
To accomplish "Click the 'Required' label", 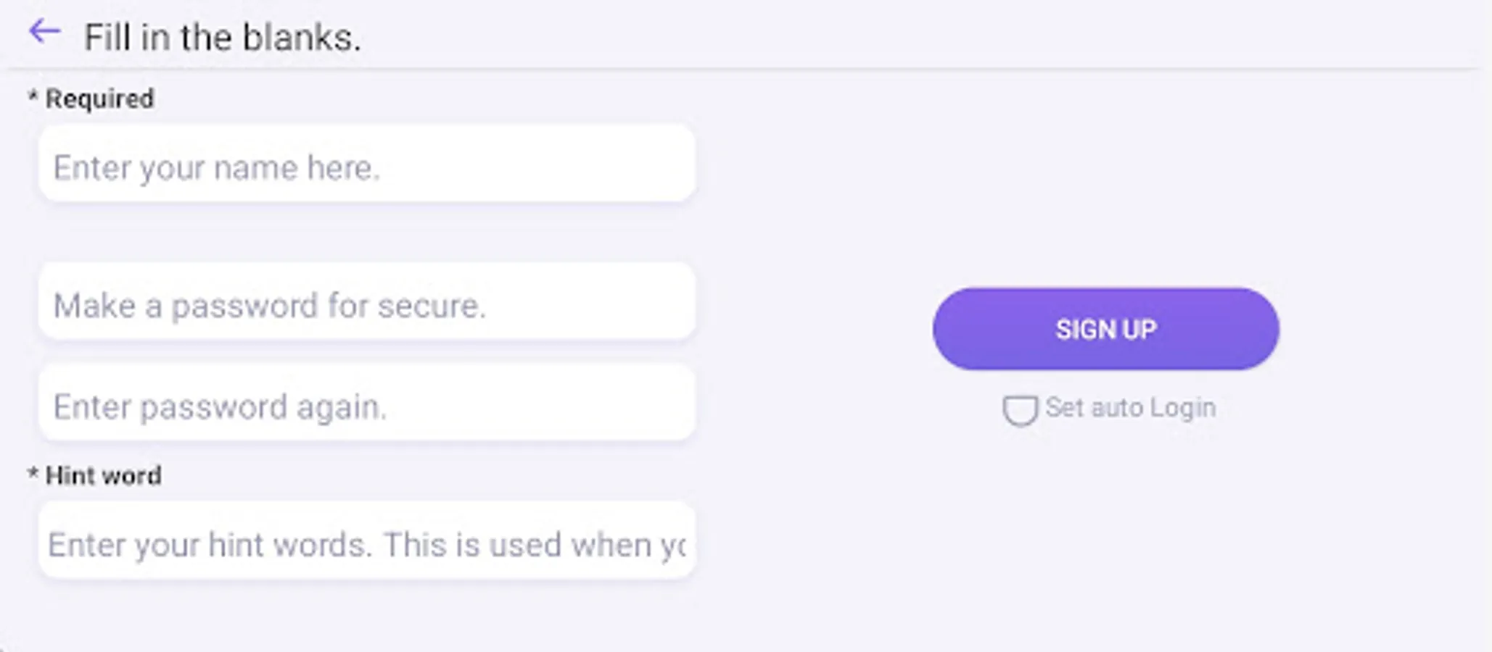I will click(x=99, y=99).
